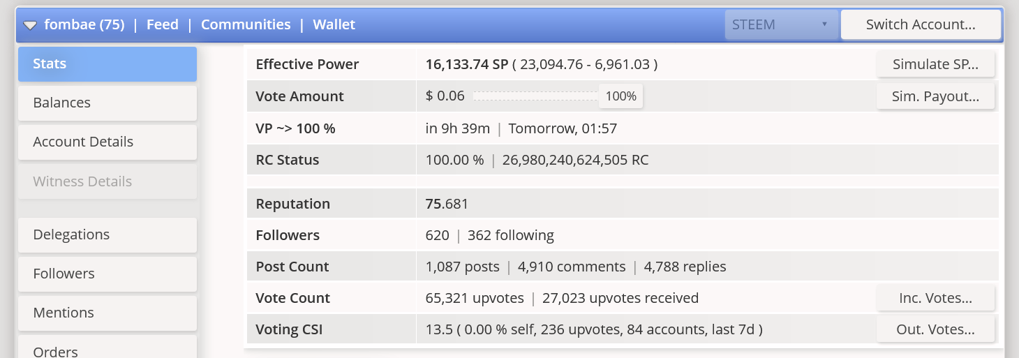
Task: Switch to the Balances tab
Action: (x=107, y=103)
